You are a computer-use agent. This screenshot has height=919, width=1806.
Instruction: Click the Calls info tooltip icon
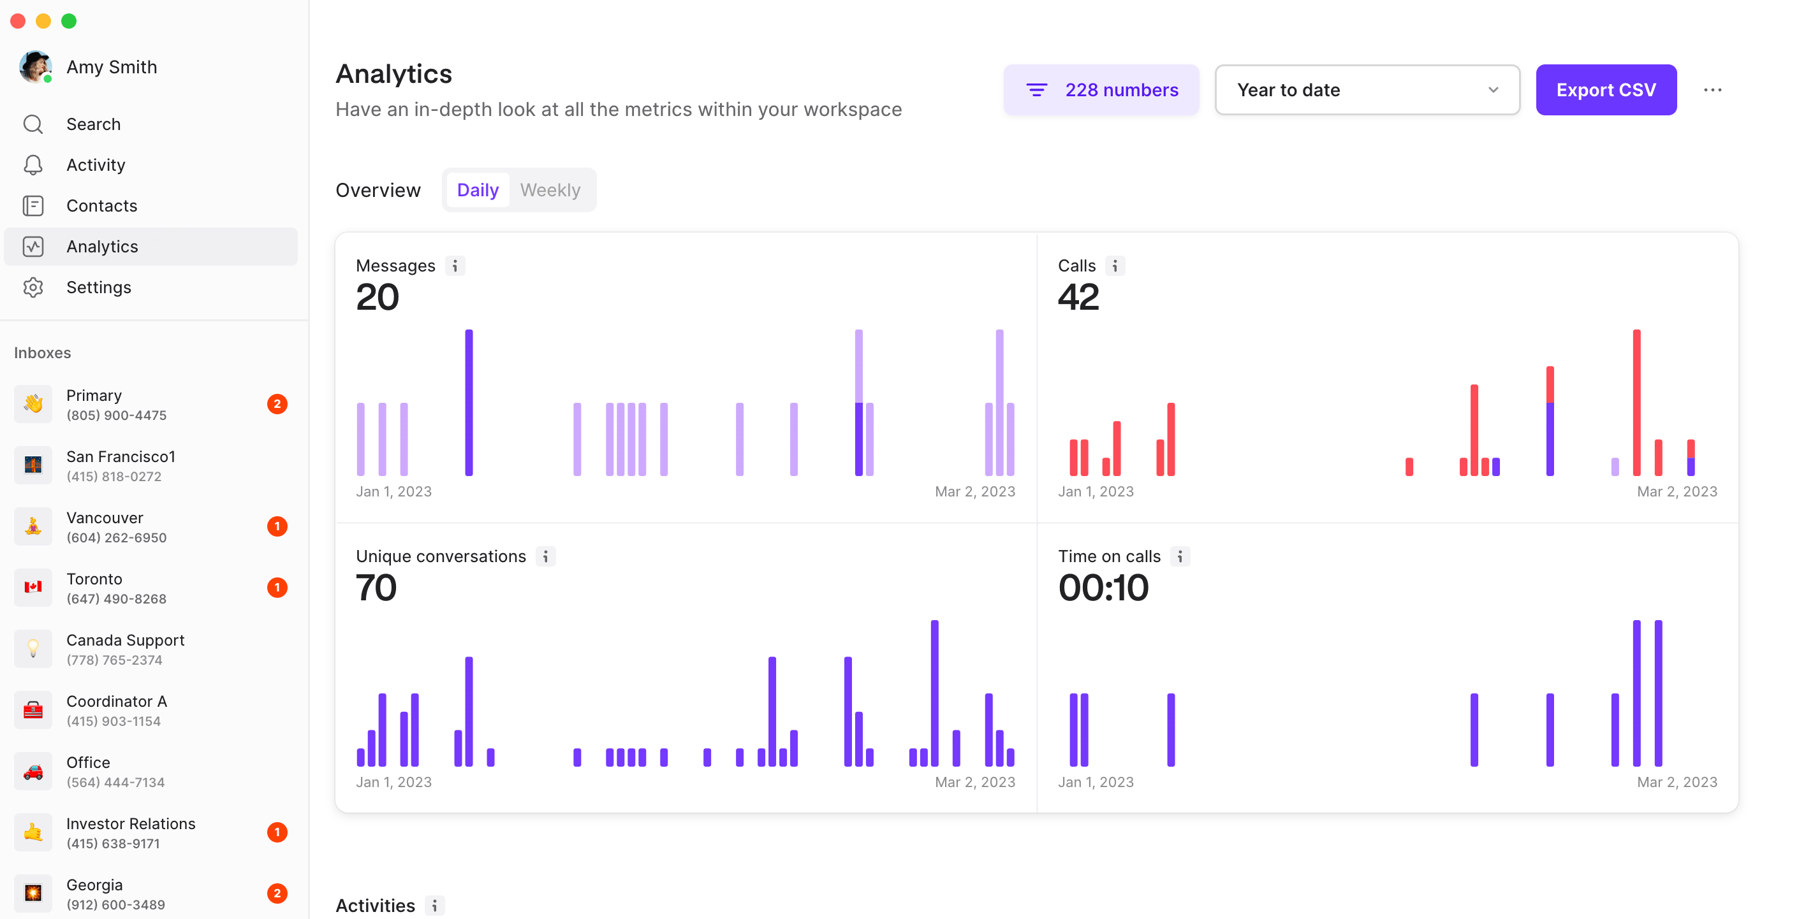click(1114, 266)
